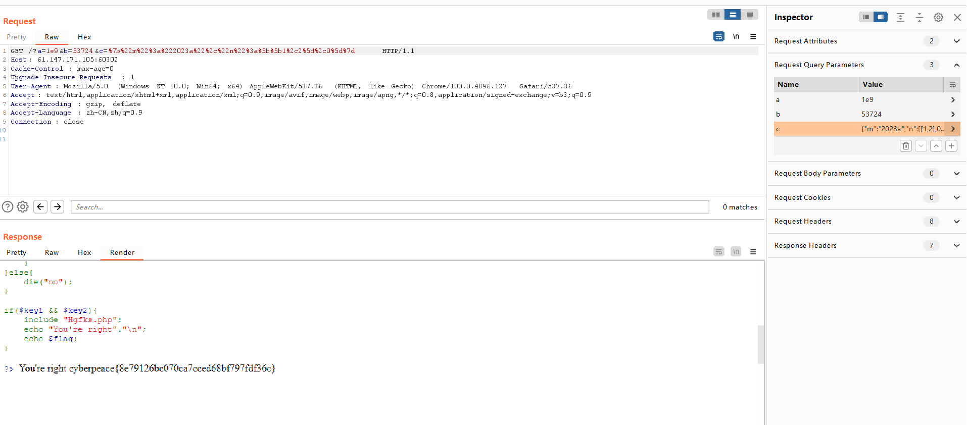Viewport: 967px width, 425px height.
Task: Collapse all Inspector sections
Action: coord(920,17)
